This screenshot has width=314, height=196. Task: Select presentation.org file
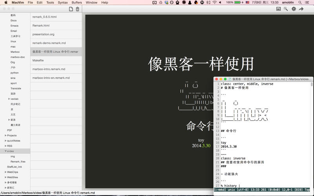[x=56, y=34]
